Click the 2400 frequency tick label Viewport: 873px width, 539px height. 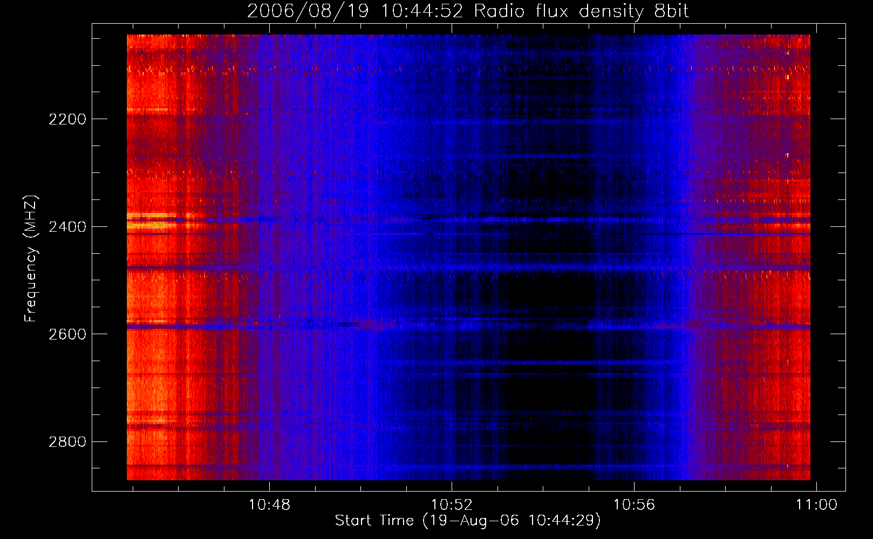coord(67,227)
